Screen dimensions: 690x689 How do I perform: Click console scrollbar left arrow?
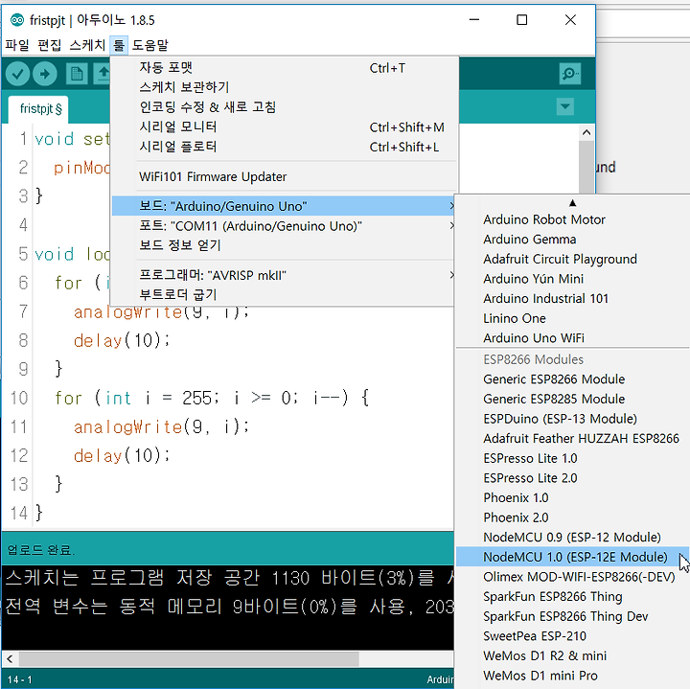pyautogui.click(x=10, y=658)
